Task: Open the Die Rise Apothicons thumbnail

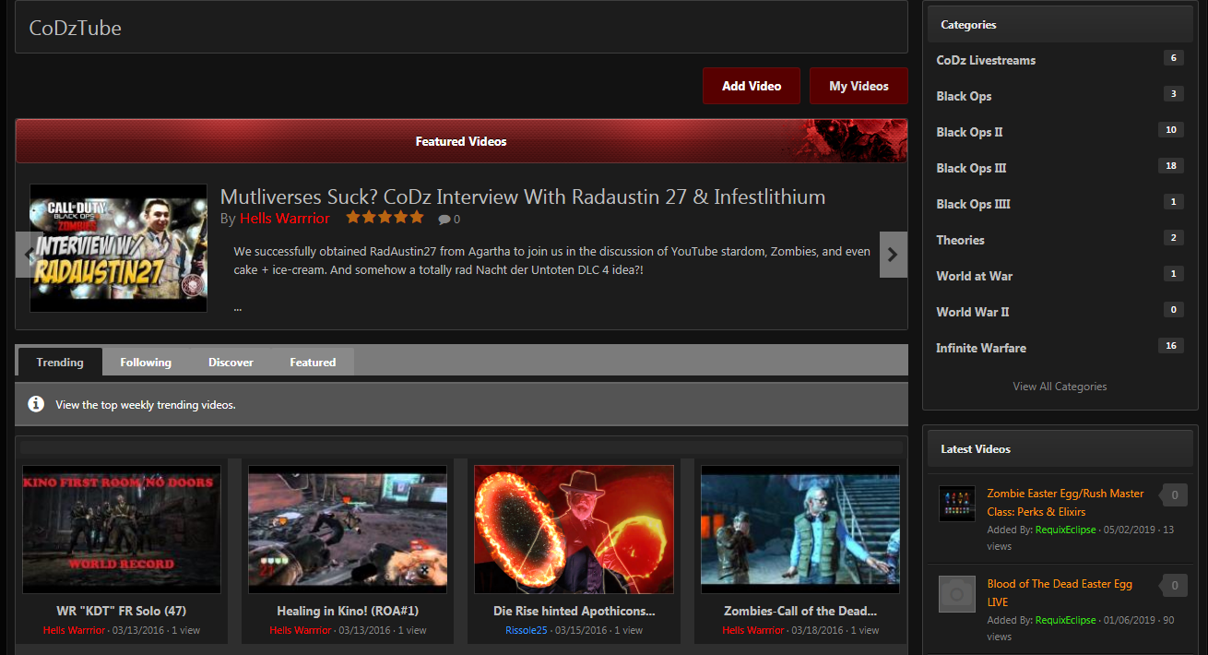Action: pos(574,530)
